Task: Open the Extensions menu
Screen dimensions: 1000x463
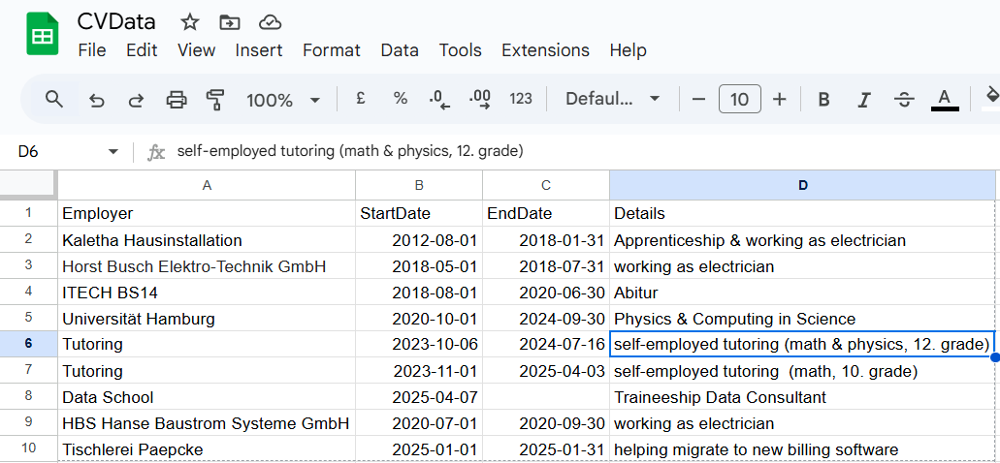Action: tap(546, 50)
